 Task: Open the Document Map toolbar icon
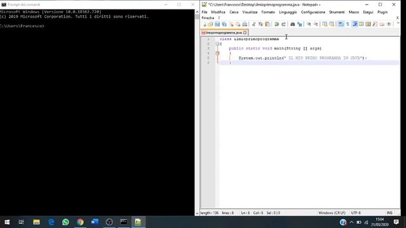point(368,24)
